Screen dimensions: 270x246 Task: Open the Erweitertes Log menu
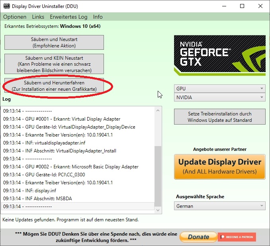pyautogui.click(x=68, y=17)
